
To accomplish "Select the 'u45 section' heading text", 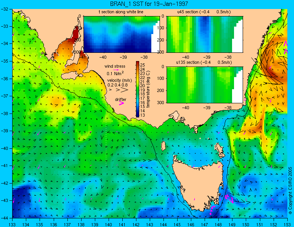I will [x=188, y=12].
